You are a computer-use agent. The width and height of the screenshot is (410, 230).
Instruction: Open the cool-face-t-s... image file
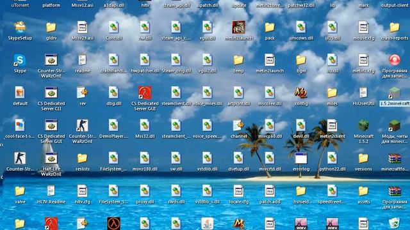(x=20, y=126)
